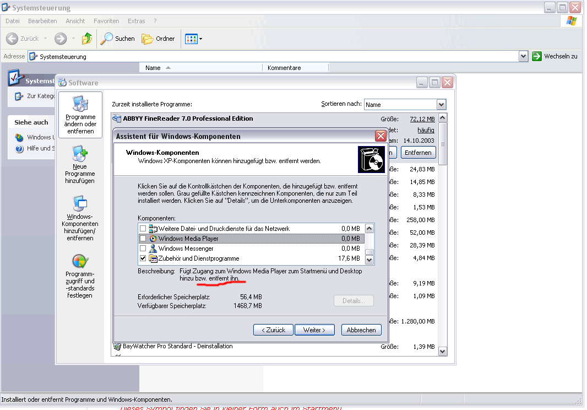The height and width of the screenshot is (410, 587).
Task: Click down arrow of Komponenten list scrollbar
Action: click(369, 260)
